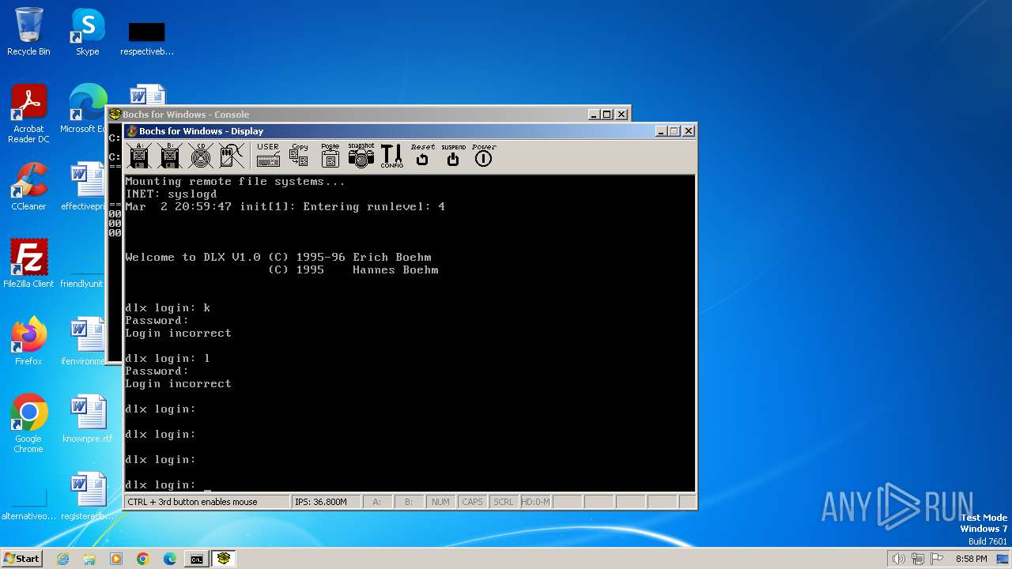Click the IPS: 36.800M status field
Image resolution: width=1012 pixels, height=569 pixels.
click(x=326, y=502)
